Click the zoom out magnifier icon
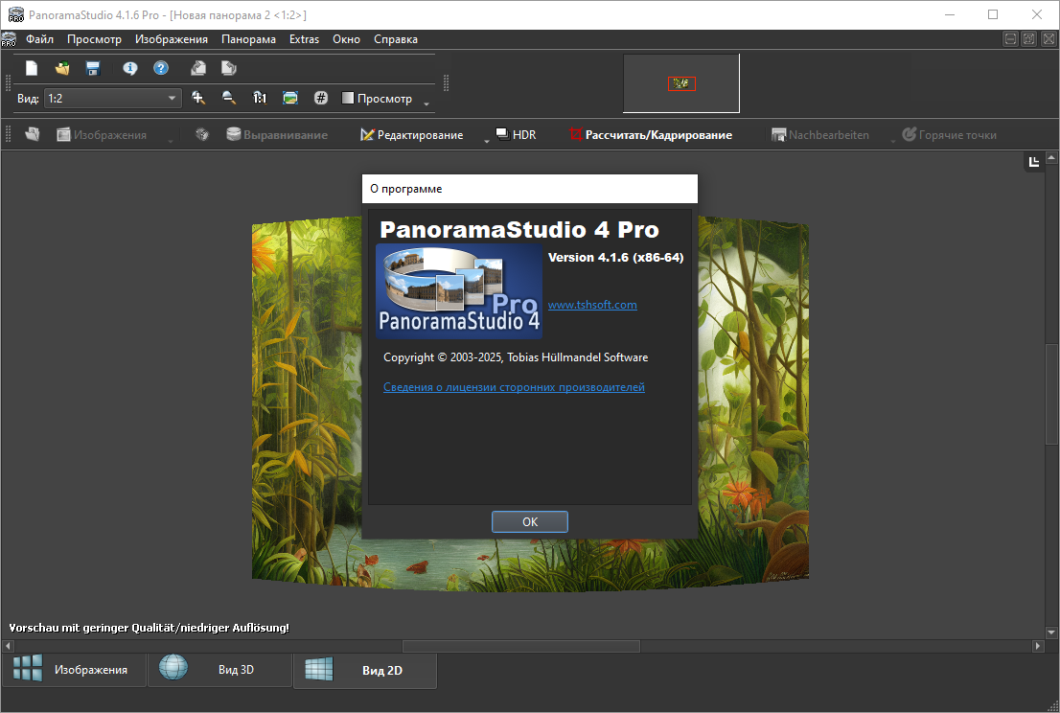This screenshot has width=1060, height=713. click(229, 98)
